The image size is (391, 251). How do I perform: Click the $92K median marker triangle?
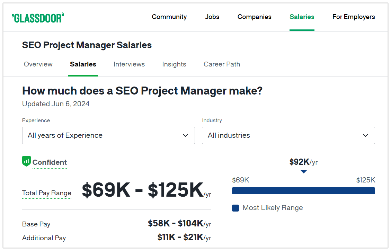coord(304,171)
